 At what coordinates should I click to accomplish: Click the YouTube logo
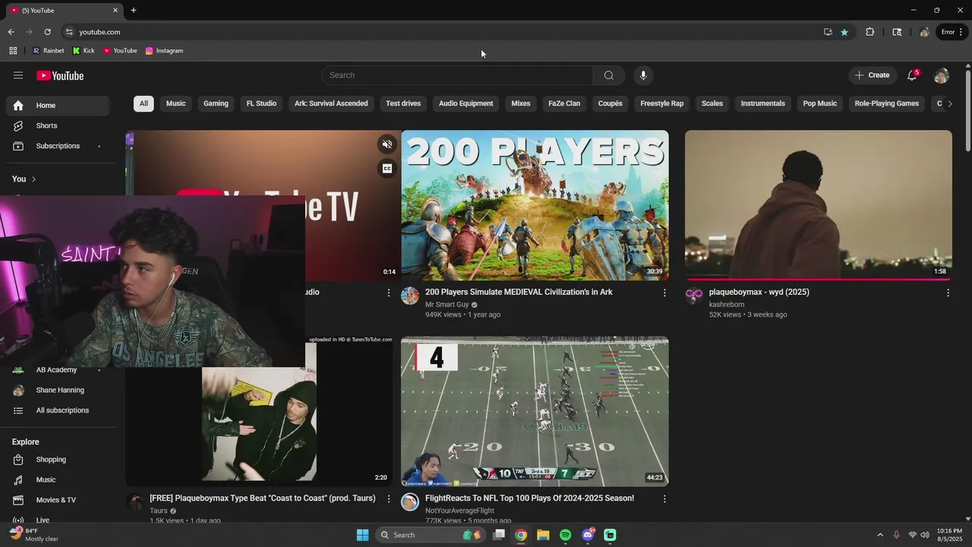(x=60, y=75)
